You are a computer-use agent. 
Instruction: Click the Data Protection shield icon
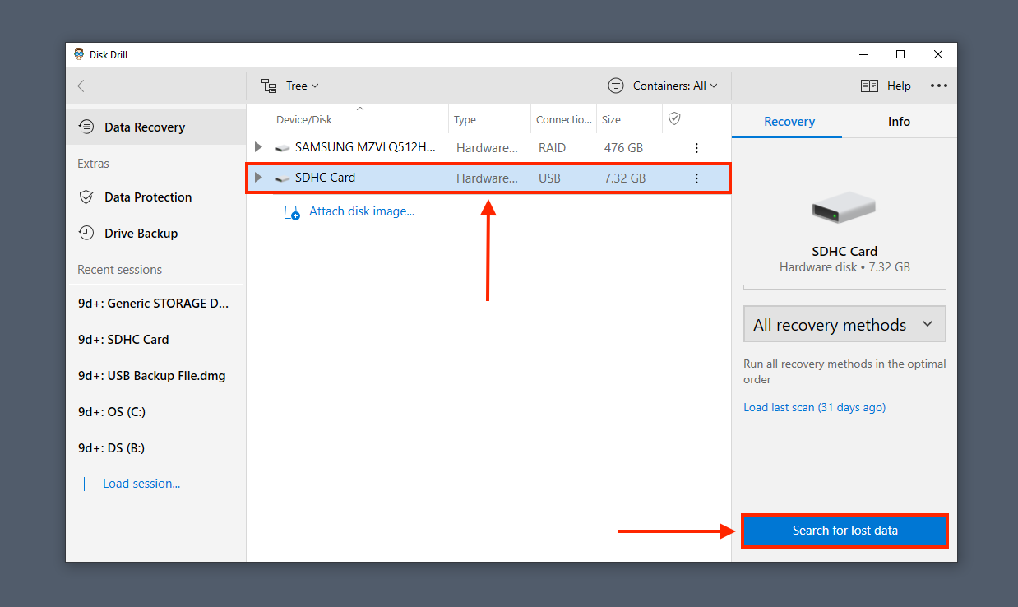pos(86,197)
